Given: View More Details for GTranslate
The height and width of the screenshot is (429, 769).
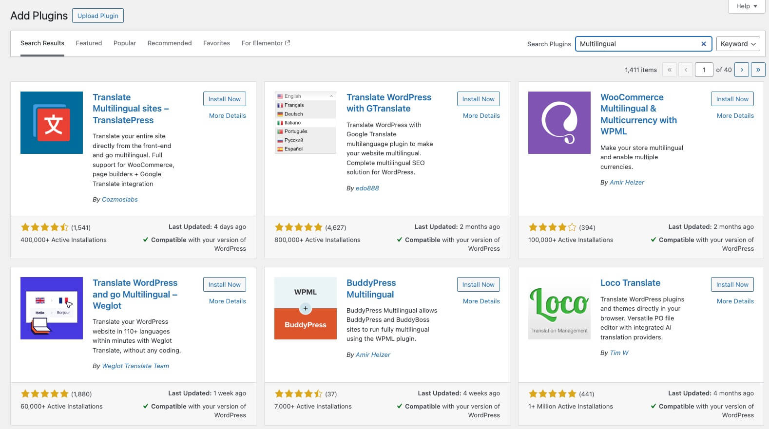Looking at the screenshot, I should [x=481, y=116].
